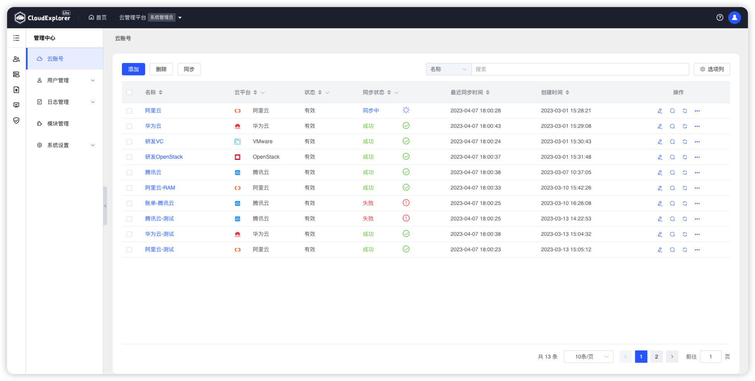The image size is (755, 381).
Task: Click the 添加 button to add account
Action: point(133,69)
